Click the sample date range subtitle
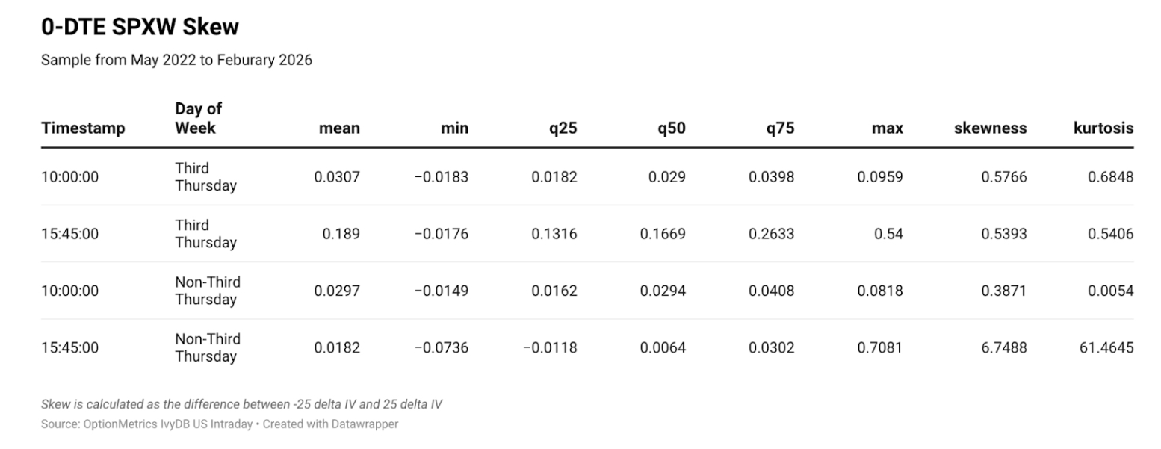The image size is (1161, 449). tap(176, 60)
